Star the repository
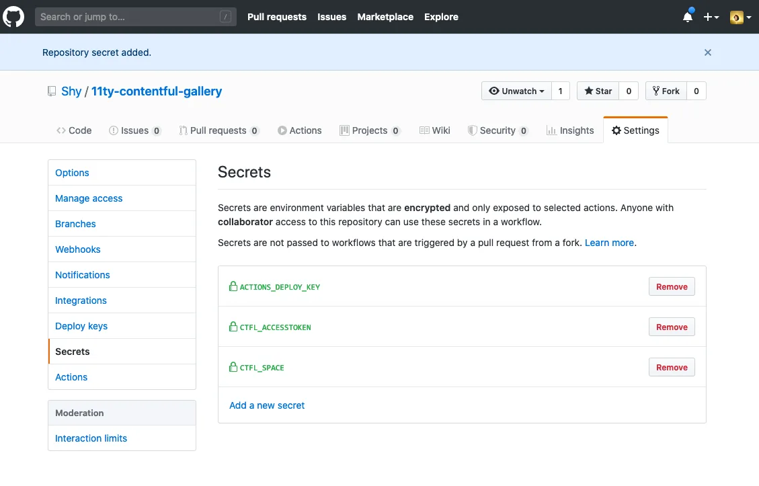The width and height of the screenshot is (759, 486). pos(598,91)
